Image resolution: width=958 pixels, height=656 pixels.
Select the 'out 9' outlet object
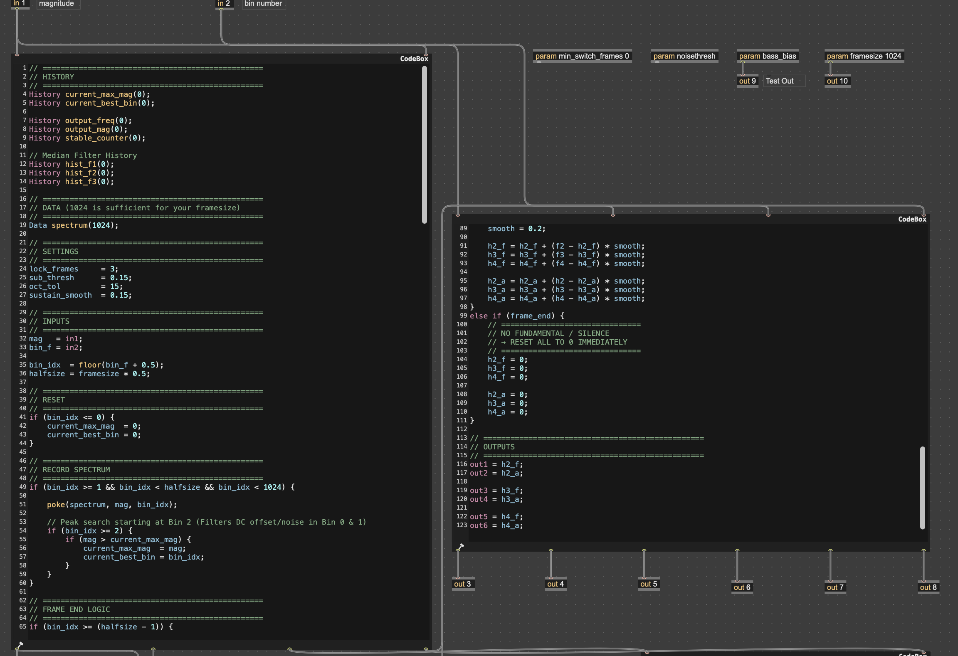point(747,81)
